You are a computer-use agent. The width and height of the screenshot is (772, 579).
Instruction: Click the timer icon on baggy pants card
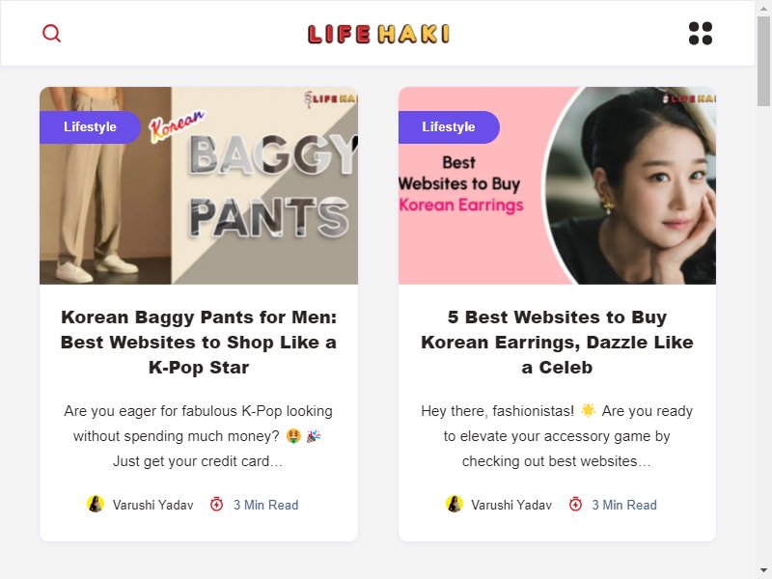point(216,504)
